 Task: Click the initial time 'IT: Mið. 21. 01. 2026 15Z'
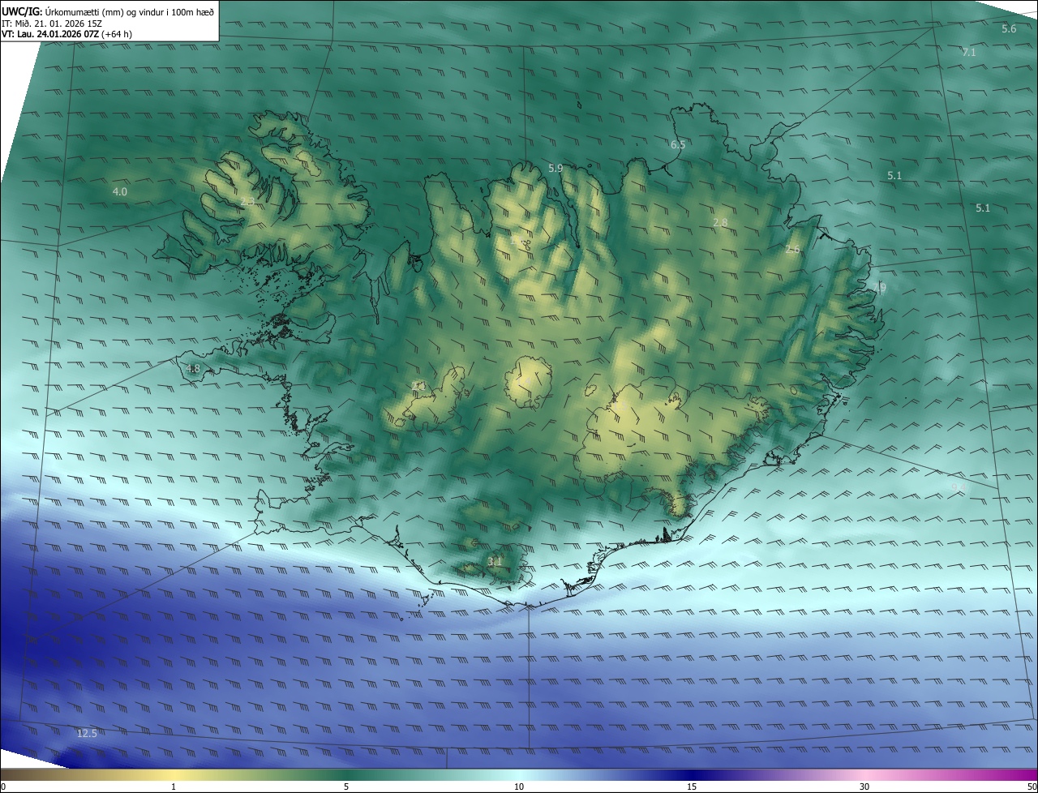click(x=53, y=24)
